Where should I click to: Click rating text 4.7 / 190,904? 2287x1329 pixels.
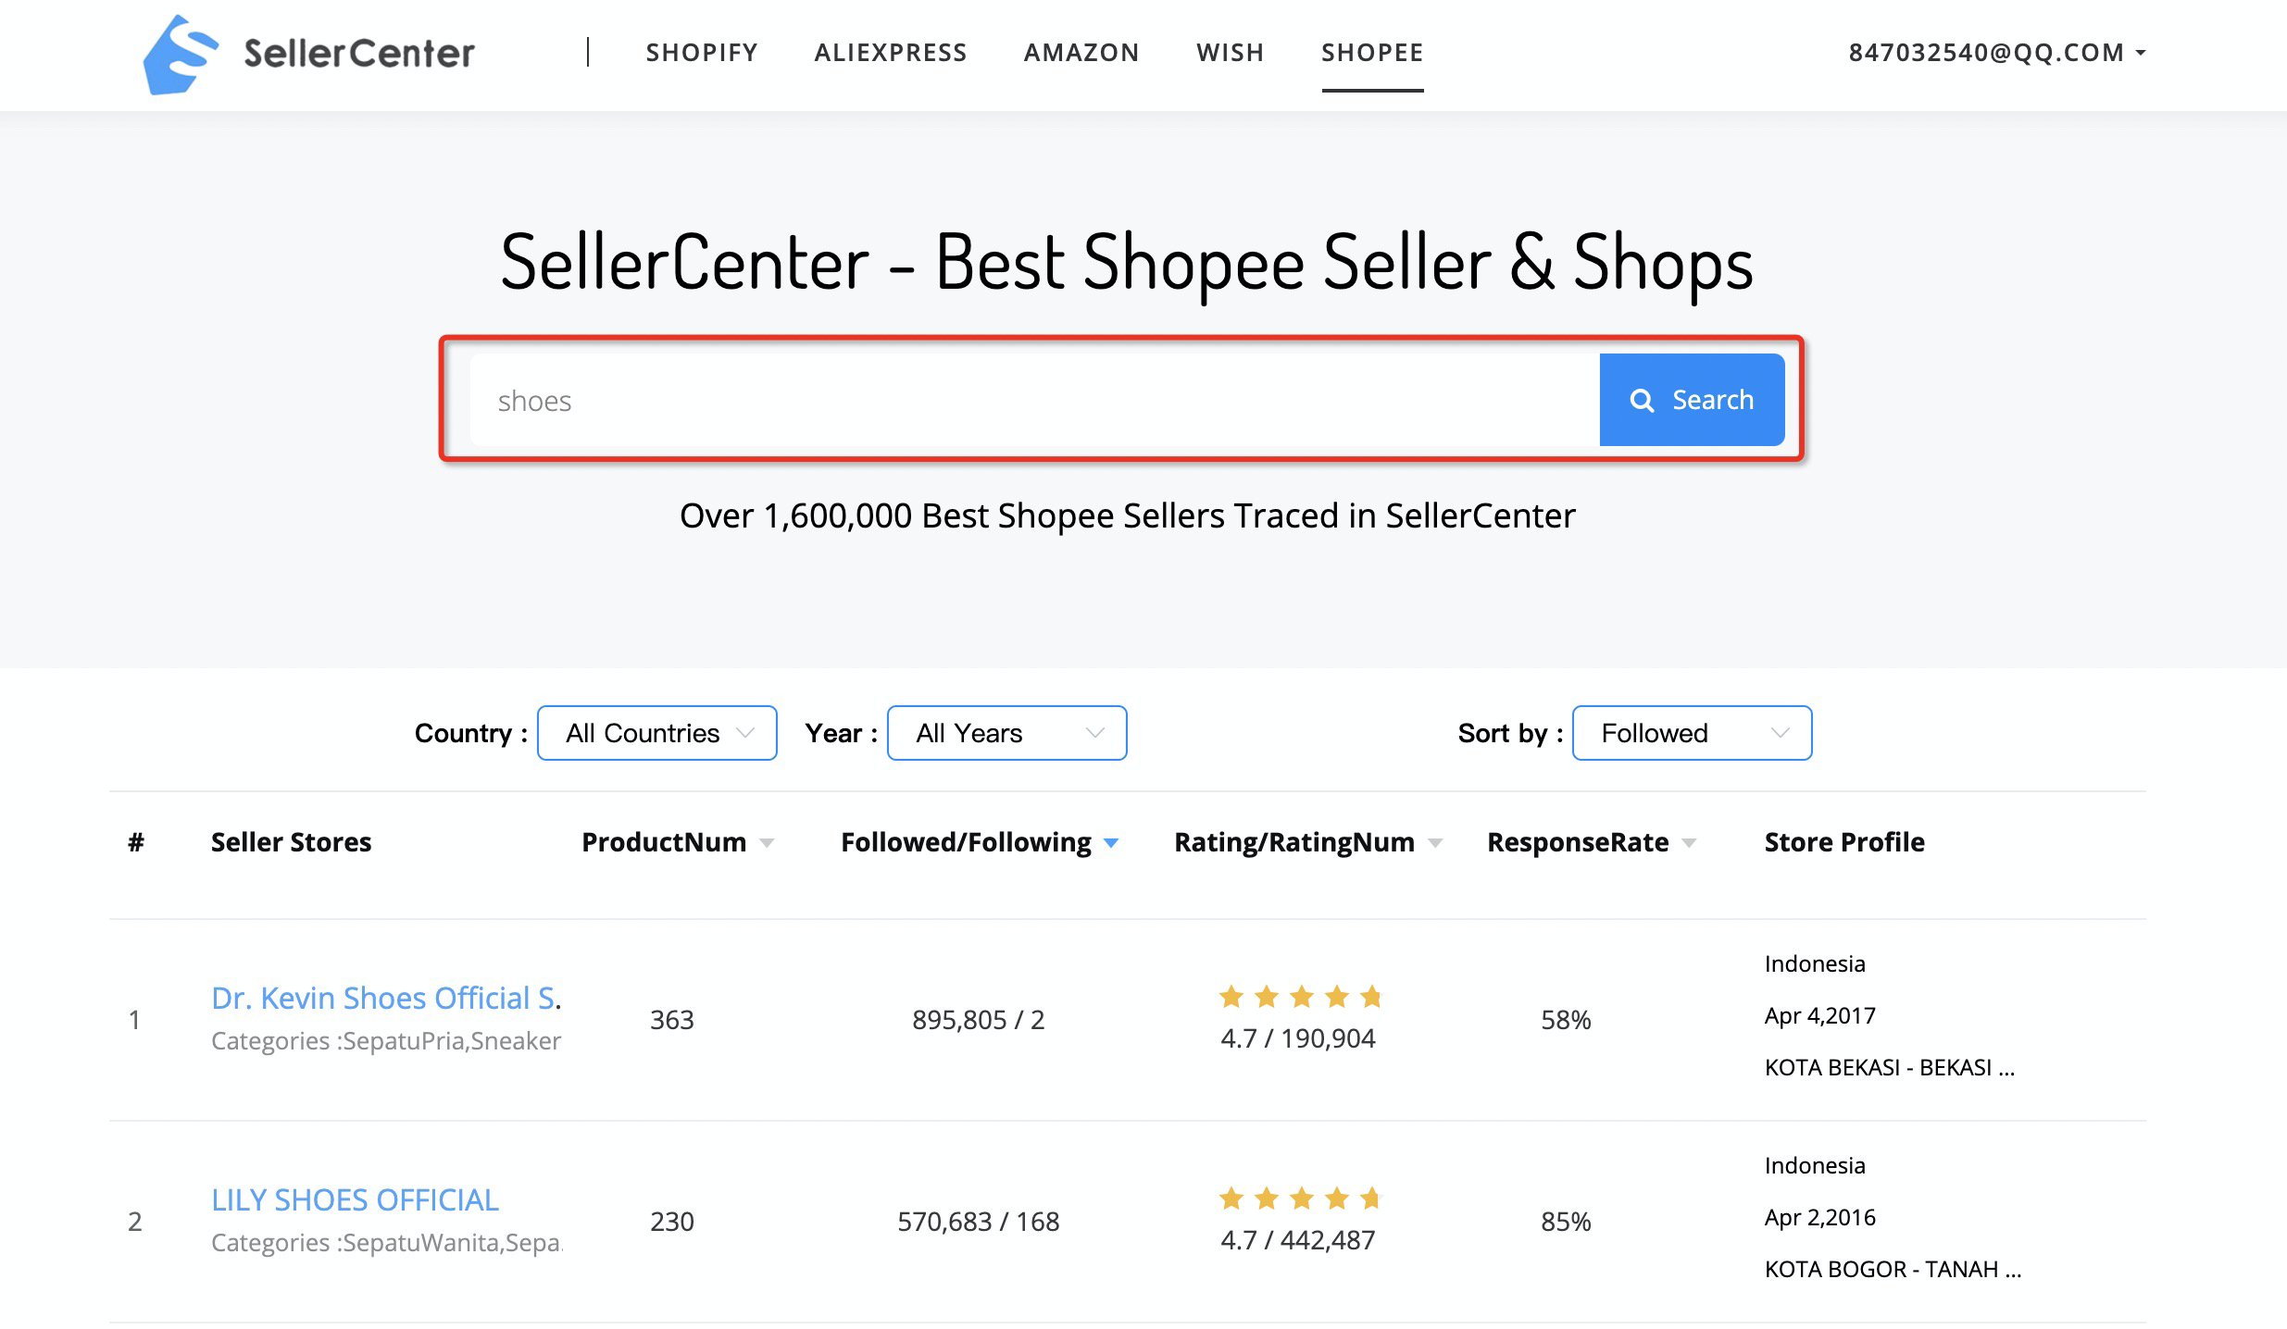point(1298,1038)
